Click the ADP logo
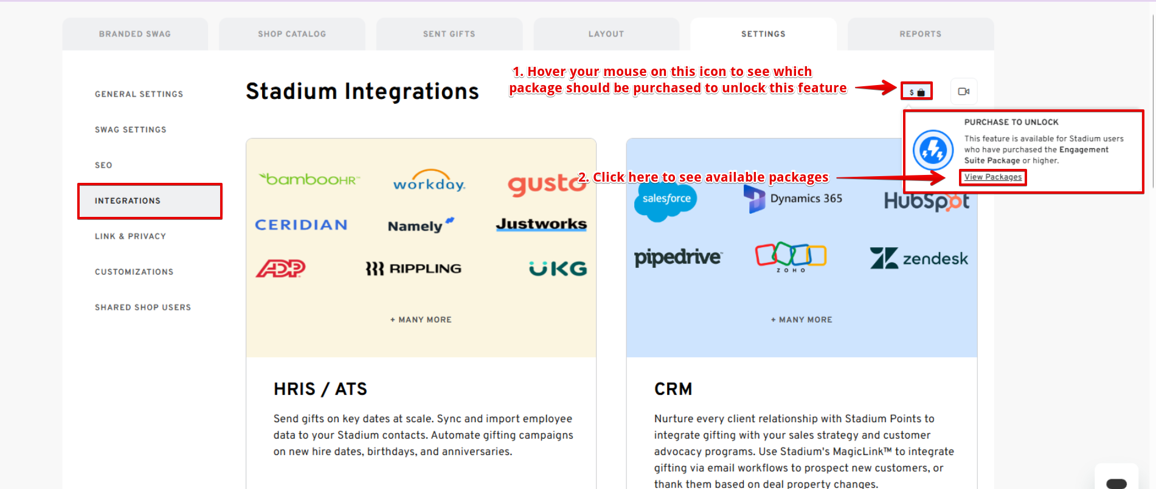This screenshot has height=489, width=1156. tap(280, 268)
